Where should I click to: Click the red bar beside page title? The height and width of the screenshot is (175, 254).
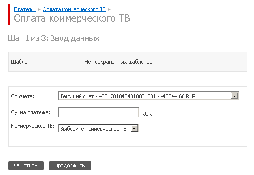coord(9,15)
